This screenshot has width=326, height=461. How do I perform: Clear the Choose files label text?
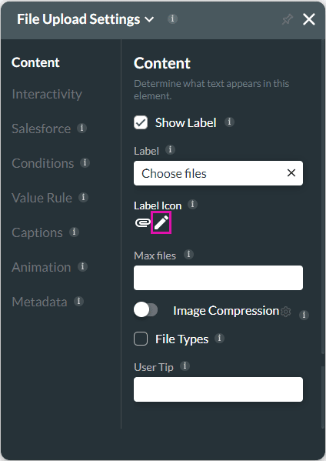[291, 173]
